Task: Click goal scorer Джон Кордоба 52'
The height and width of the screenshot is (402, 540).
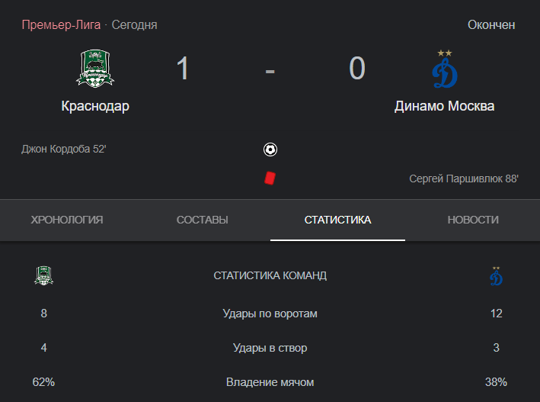Action: click(64, 149)
